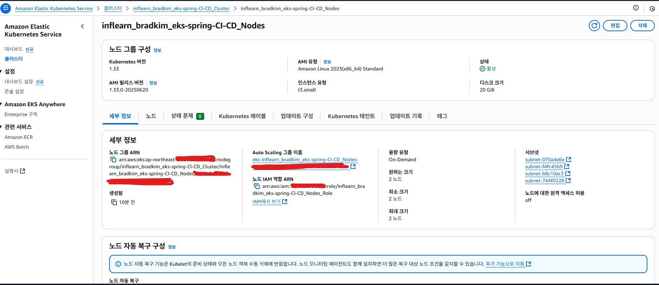
Task: Click the page title inflearn_bradkim_eks-spring-CI-CD_Nodes
Action: point(183,26)
